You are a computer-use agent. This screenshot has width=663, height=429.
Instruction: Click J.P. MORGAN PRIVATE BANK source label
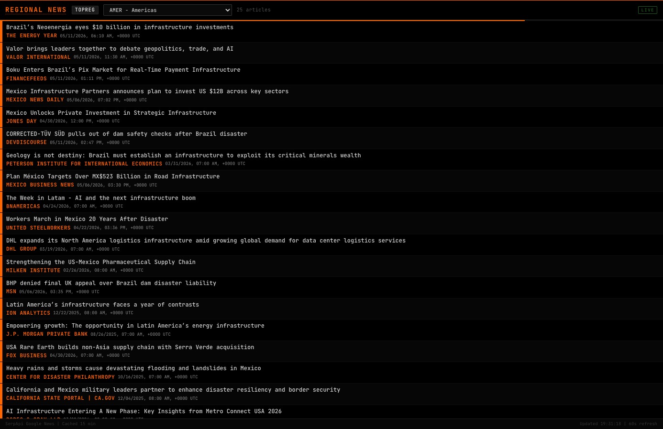pyautogui.click(x=47, y=334)
